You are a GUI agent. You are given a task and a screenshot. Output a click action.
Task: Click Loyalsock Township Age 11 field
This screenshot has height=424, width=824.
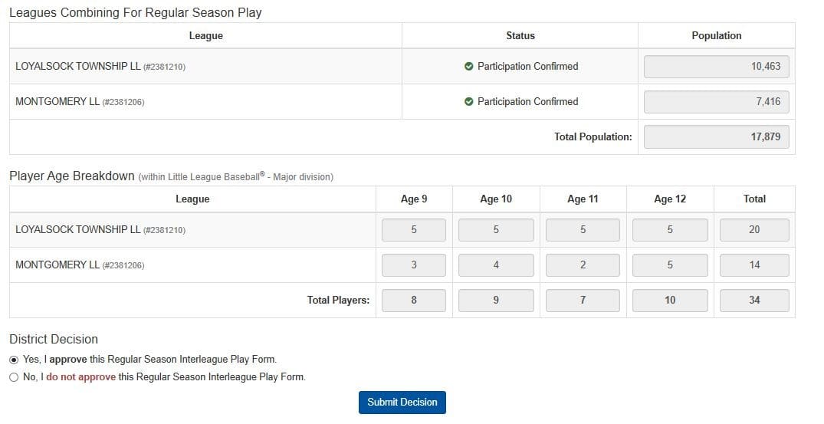583,230
